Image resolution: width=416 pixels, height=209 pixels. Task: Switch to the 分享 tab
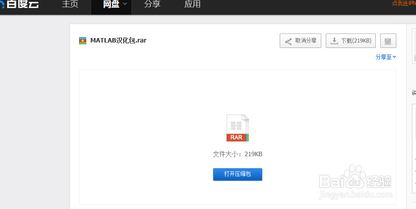(x=152, y=4)
